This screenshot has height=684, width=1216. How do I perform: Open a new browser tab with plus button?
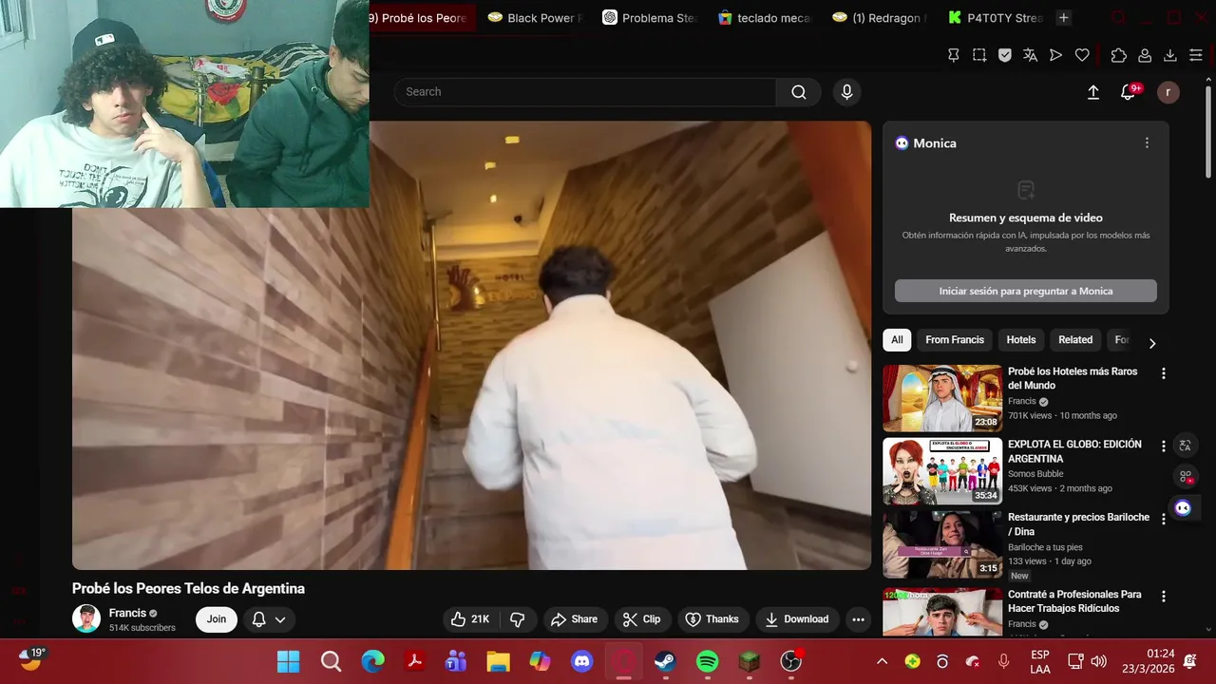click(1064, 17)
